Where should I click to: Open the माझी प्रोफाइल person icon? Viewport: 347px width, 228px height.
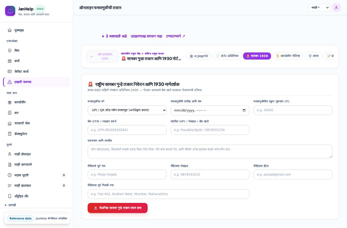(10, 154)
